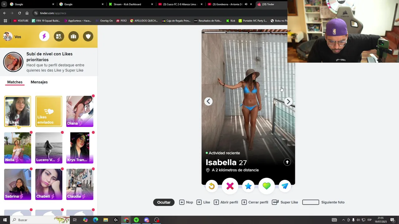Switch to the Matches tab
This screenshot has width=399, height=224.
[15, 82]
